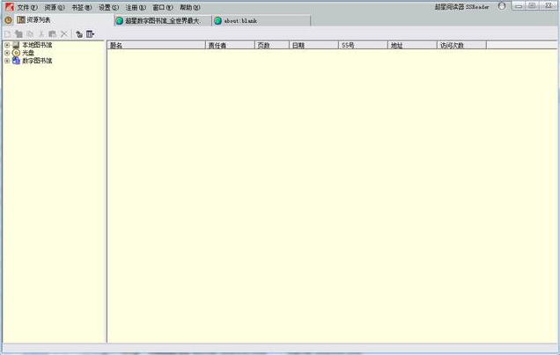Viewport: 560px width, 355px height.
Task: Click the clock history icon beside 资源列表
Action: tap(9, 20)
